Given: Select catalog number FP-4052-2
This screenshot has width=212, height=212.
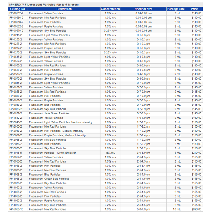Looking at the screenshot, I should pos(16,188).
